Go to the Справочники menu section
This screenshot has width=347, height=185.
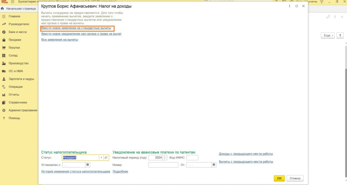pos(18,102)
